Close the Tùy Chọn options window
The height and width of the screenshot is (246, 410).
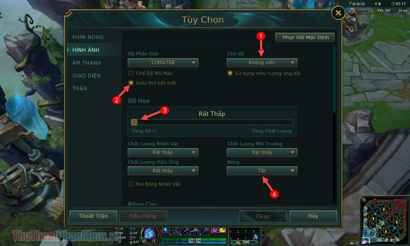(338, 13)
